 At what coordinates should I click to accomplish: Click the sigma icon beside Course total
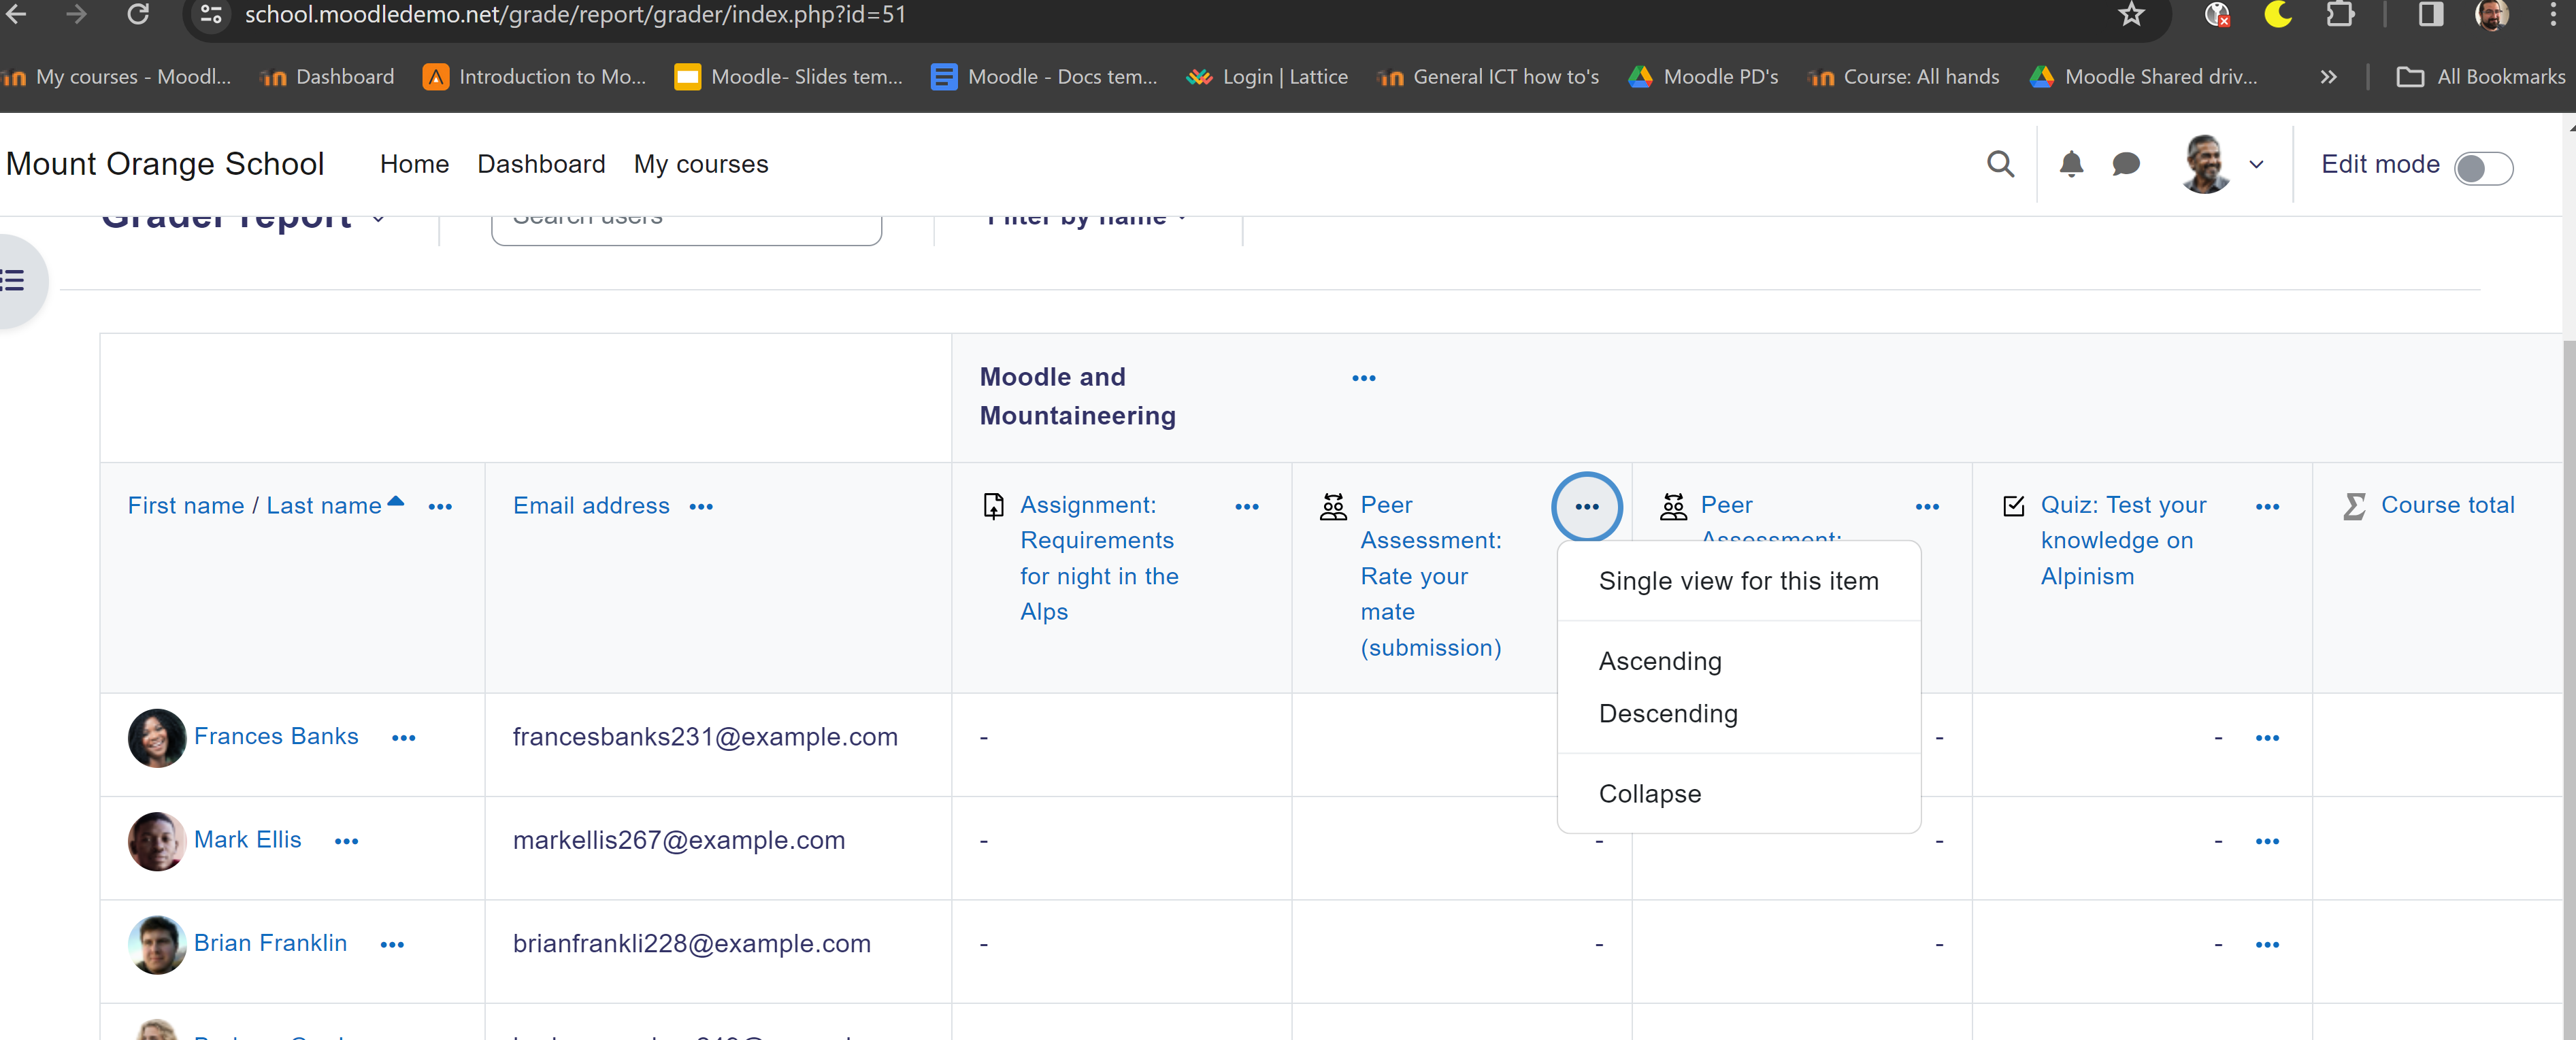(x=2354, y=506)
